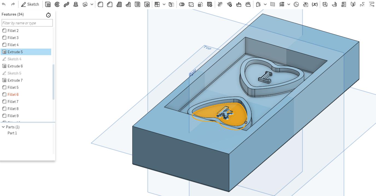376x196 pixels.
Task: Undo the last action
Action: 4,4
